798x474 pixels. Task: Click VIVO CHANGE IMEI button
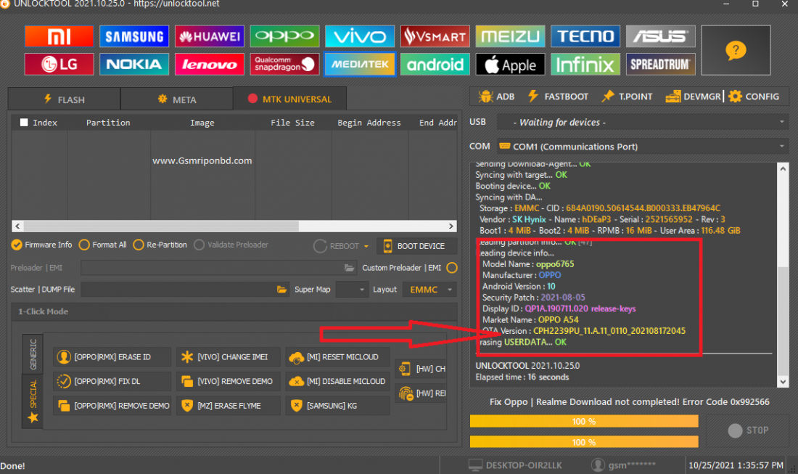tap(229, 357)
